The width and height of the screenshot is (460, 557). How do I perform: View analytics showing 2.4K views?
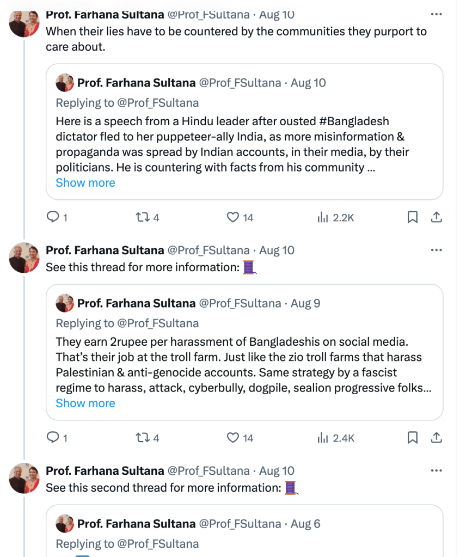(335, 438)
